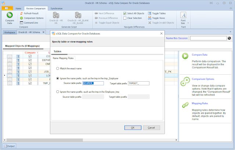
Task: Close the Oracle18 - HR Schema tab
Action: pos(43,32)
